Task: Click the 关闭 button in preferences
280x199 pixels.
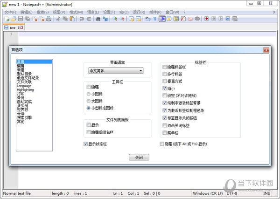Action: pyautogui.click(x=139, y=157)
